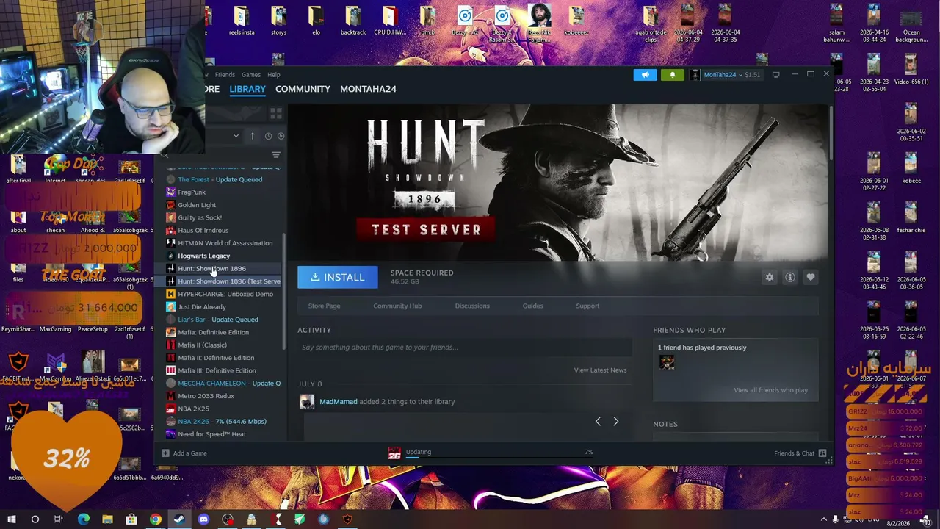This screenshot has width=940, height=529.
Task: Select Guilty as Sock! in library
Action: click(x=200, y=217)
